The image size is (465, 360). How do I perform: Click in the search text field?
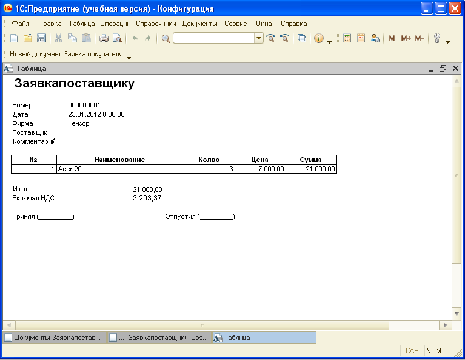pyautogui.click(x=214, y=38)
